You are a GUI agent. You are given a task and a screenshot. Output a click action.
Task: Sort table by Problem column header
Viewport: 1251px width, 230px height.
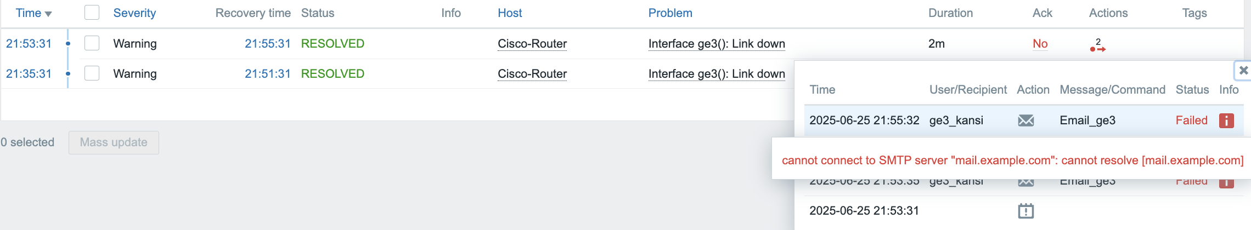tap(670, 13)
